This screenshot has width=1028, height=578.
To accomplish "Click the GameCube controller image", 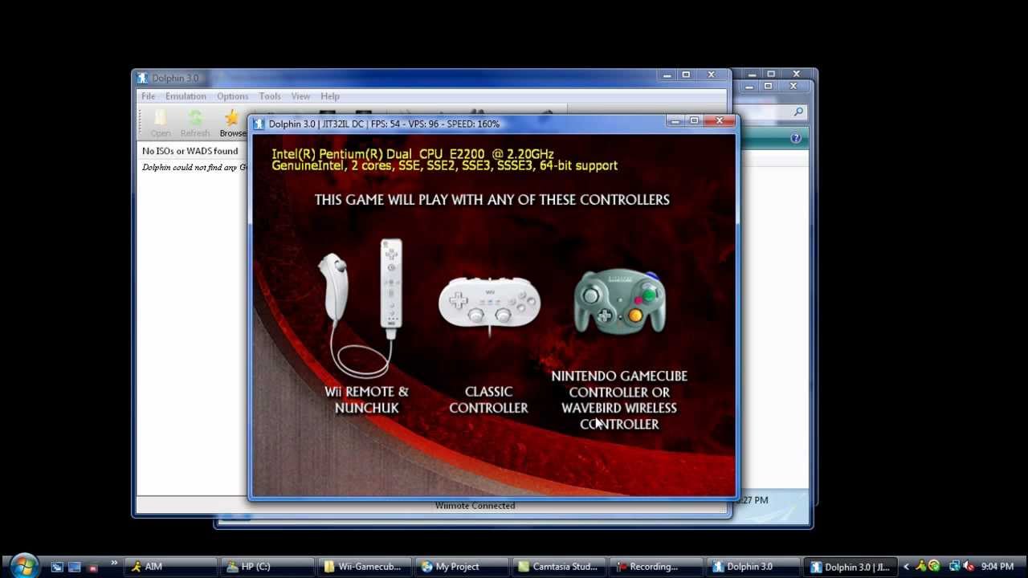I will 619,301.
